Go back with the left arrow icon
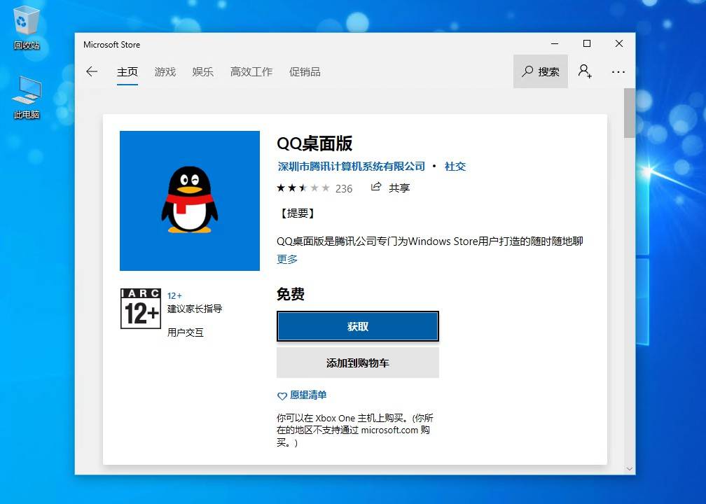The height and width of the screenshot is (504, 706). (92, 71)
